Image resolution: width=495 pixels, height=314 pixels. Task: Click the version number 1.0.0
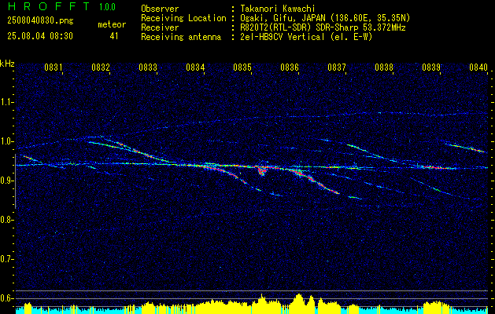(x=107, y=7)
